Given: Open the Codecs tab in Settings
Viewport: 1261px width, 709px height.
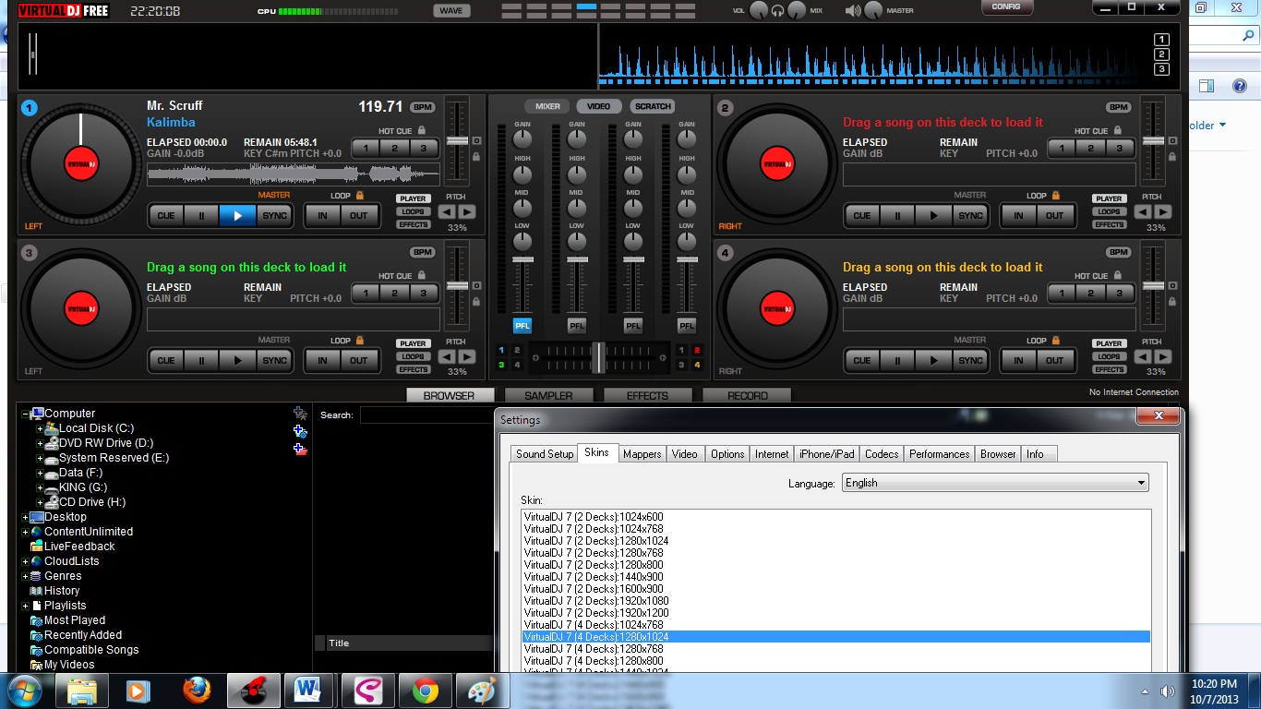Looking at the screenshot, I should (x=882, y=454).
